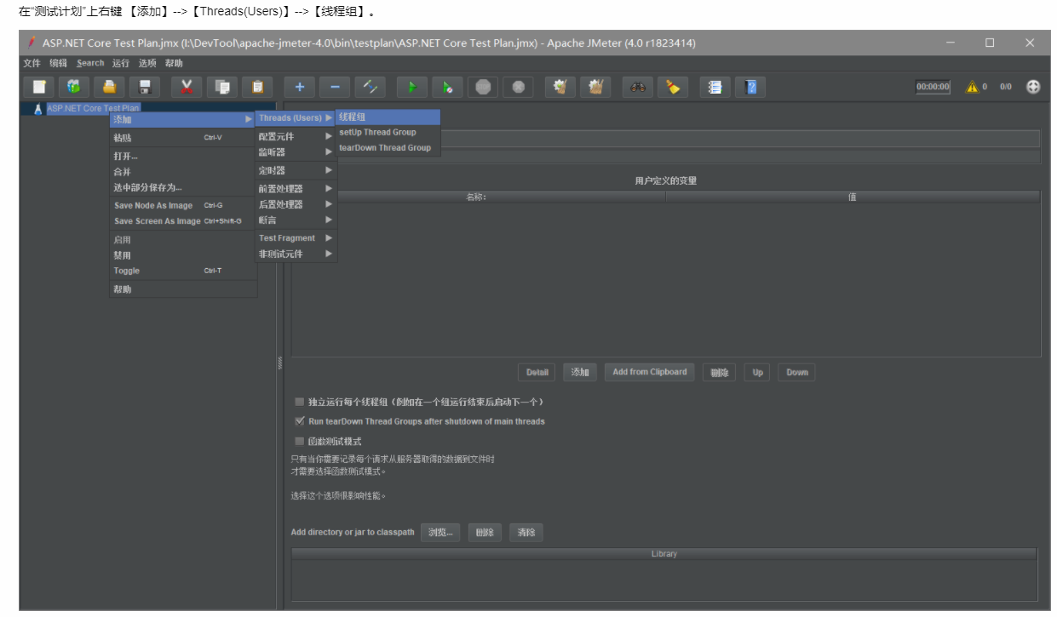Click the New test plan toolbar icon
The image size is (1057, 617).
40,87
